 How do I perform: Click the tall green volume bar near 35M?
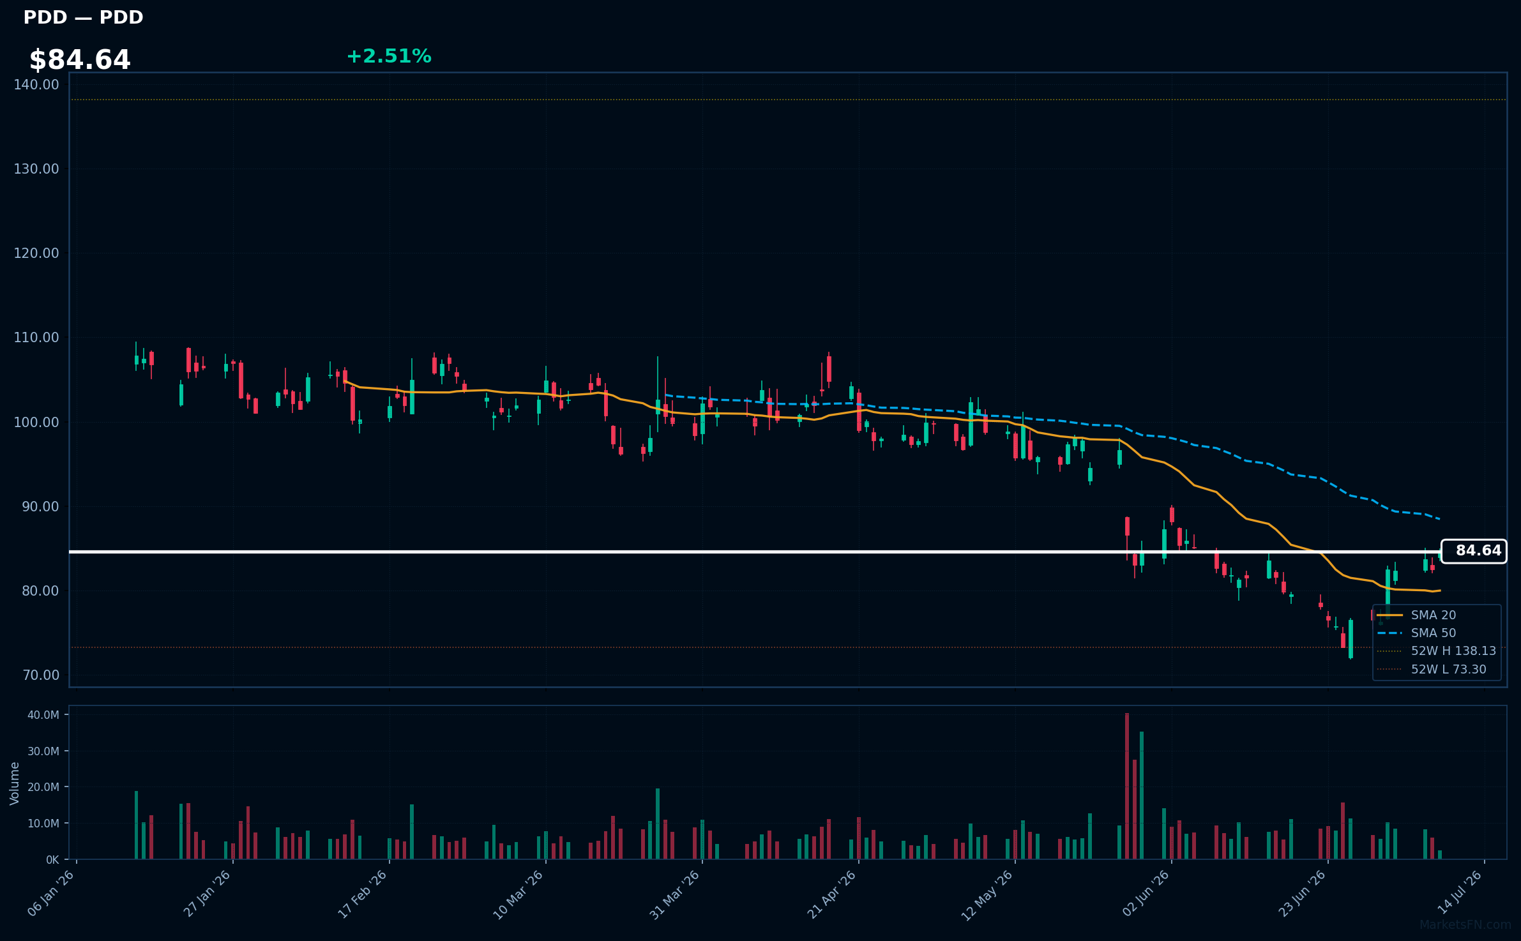(1142, 795)
